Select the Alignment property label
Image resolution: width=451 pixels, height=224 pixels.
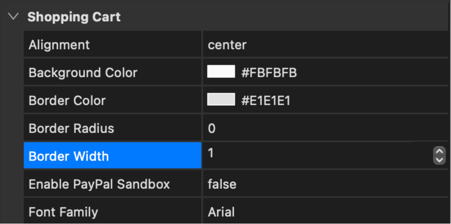coord(59,45)
